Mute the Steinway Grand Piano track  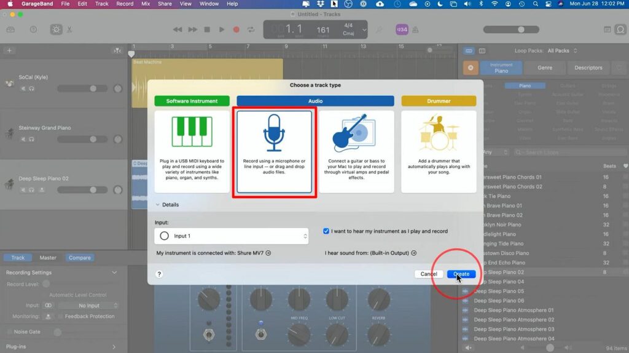[23, 139]
